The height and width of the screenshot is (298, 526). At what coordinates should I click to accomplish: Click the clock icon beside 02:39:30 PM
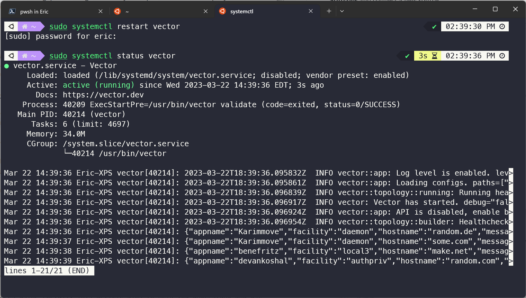502,27
